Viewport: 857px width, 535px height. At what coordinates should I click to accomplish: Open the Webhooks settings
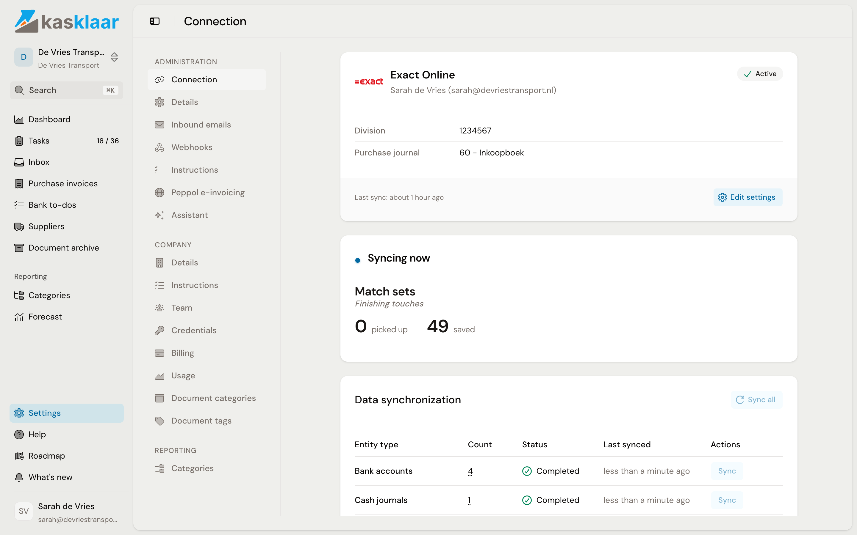click(x=207, y=147)
